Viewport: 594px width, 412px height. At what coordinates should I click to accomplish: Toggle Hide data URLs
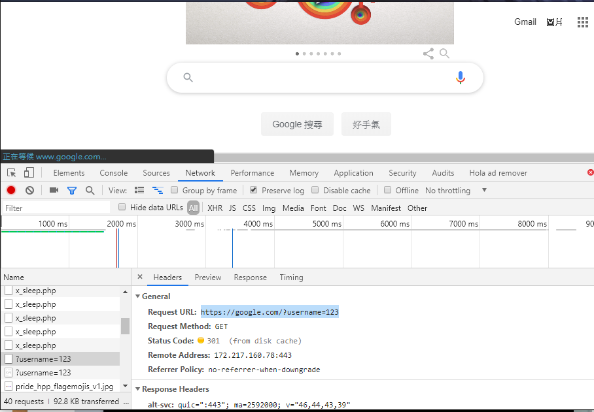click(122, 207)
